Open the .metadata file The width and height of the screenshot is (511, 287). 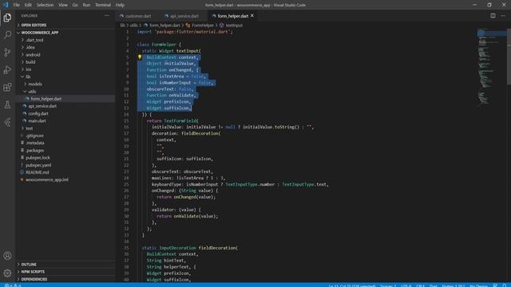[65, 143]
